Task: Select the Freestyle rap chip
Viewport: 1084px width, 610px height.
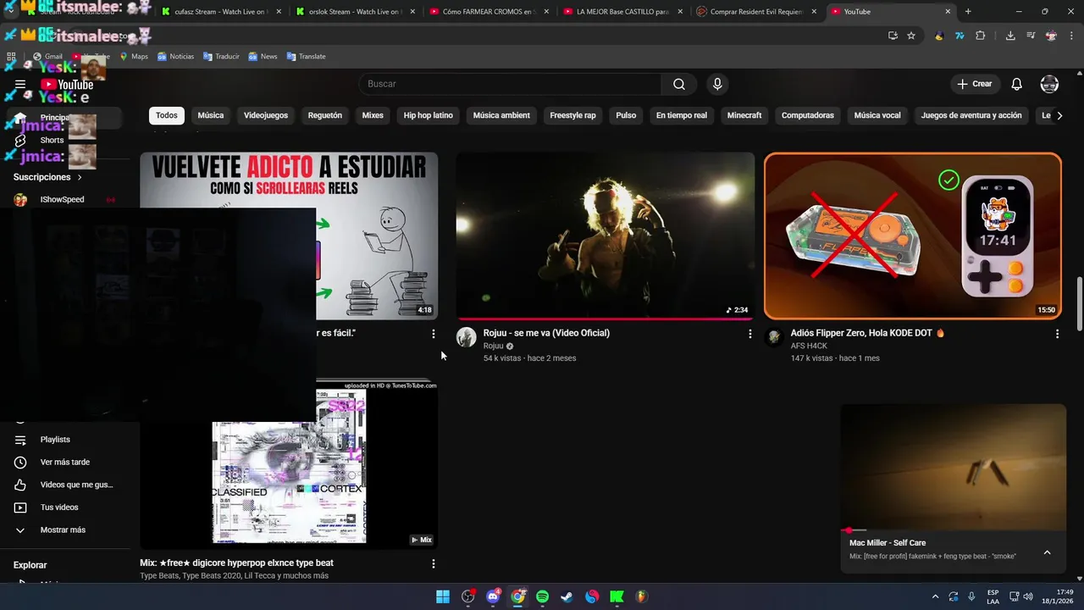Action: coord(572,116)
